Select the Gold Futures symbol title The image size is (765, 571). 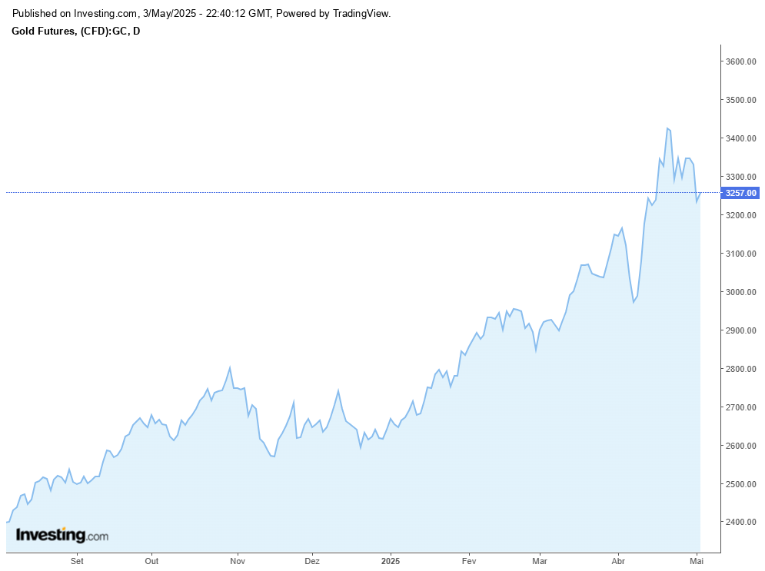[x=76, y=31]
